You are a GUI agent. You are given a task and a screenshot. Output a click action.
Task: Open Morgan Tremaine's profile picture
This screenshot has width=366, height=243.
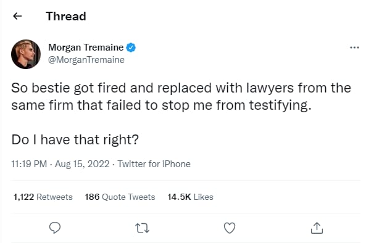[26, 54]
